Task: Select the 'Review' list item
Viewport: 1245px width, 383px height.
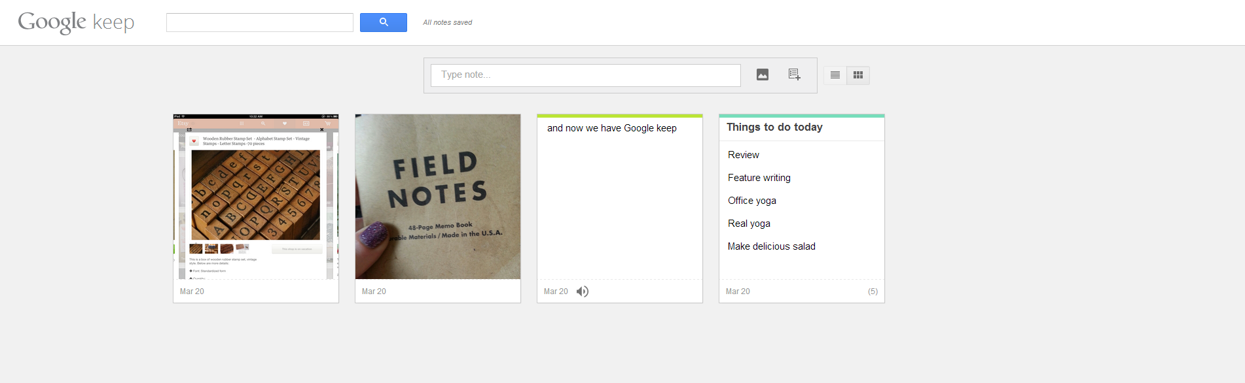Action: pyautogui.click(x=744, y=155)
